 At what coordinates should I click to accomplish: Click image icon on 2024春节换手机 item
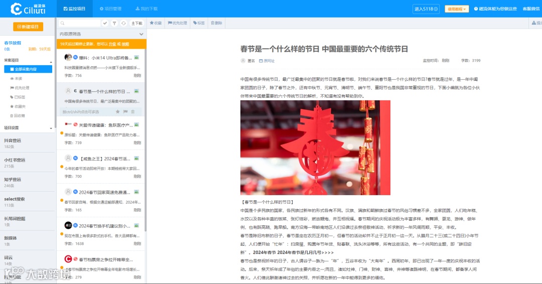point(137,226)
